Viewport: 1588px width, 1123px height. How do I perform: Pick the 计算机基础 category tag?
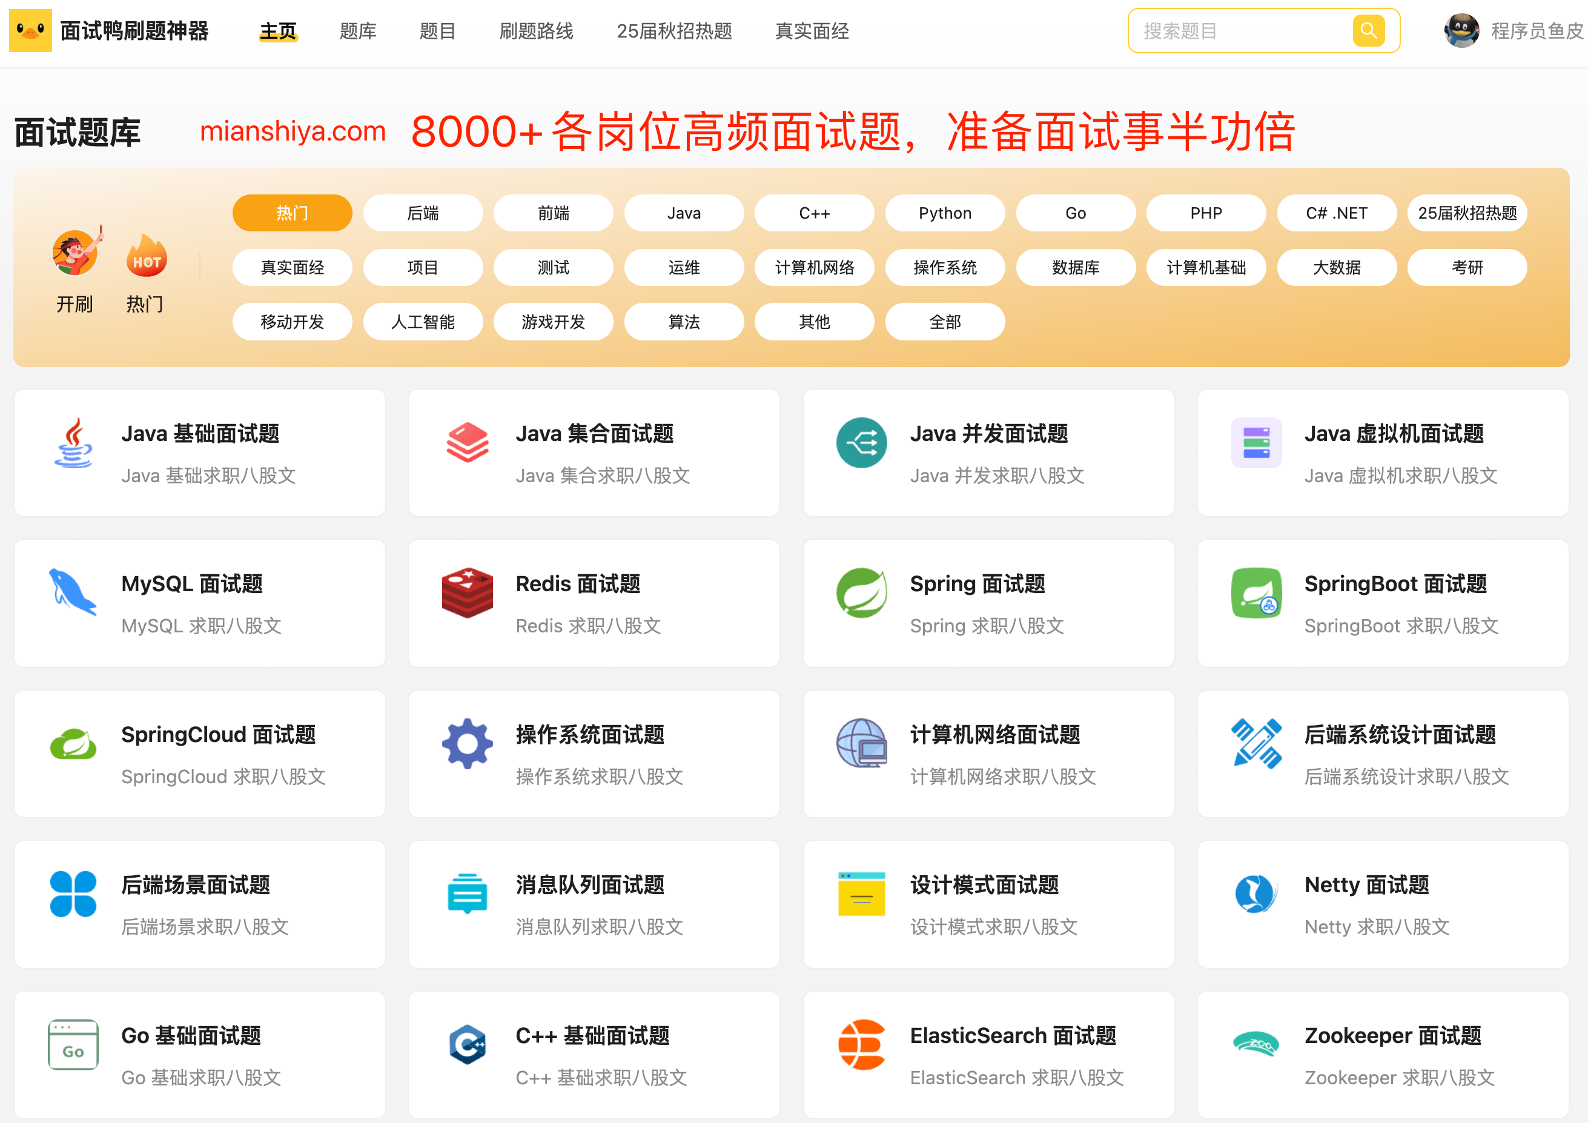tap(1206, 267)
